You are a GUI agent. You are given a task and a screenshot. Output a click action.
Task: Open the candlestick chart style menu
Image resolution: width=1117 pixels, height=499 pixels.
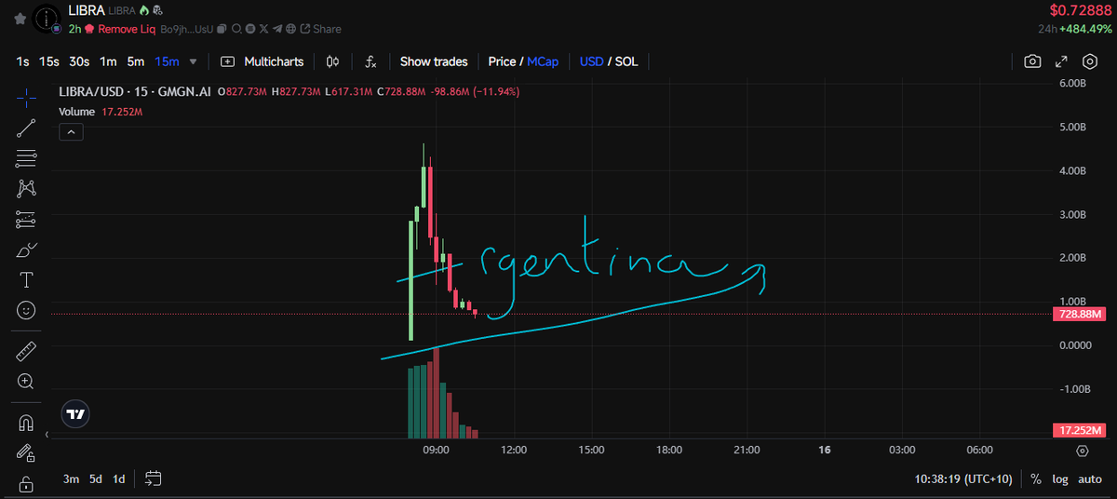click(x=333, y=61)
